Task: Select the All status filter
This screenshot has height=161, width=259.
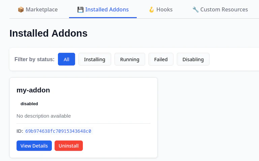Action: (66, 59)
